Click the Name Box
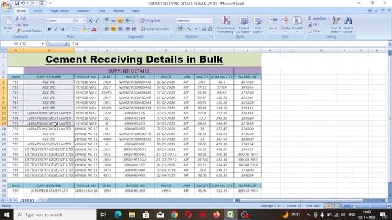Image resolution: width=392 pixels, height=220 pixels. pos(21,43)
